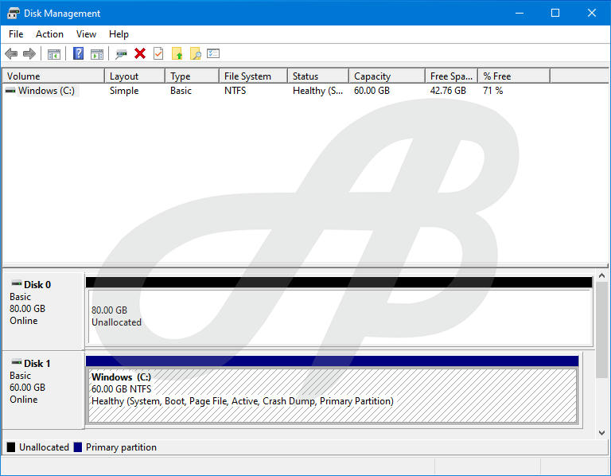Click the Healthy (S... status cell
Image resolution: width=611 pixels, height=476 pixels.
pos(317,91)
